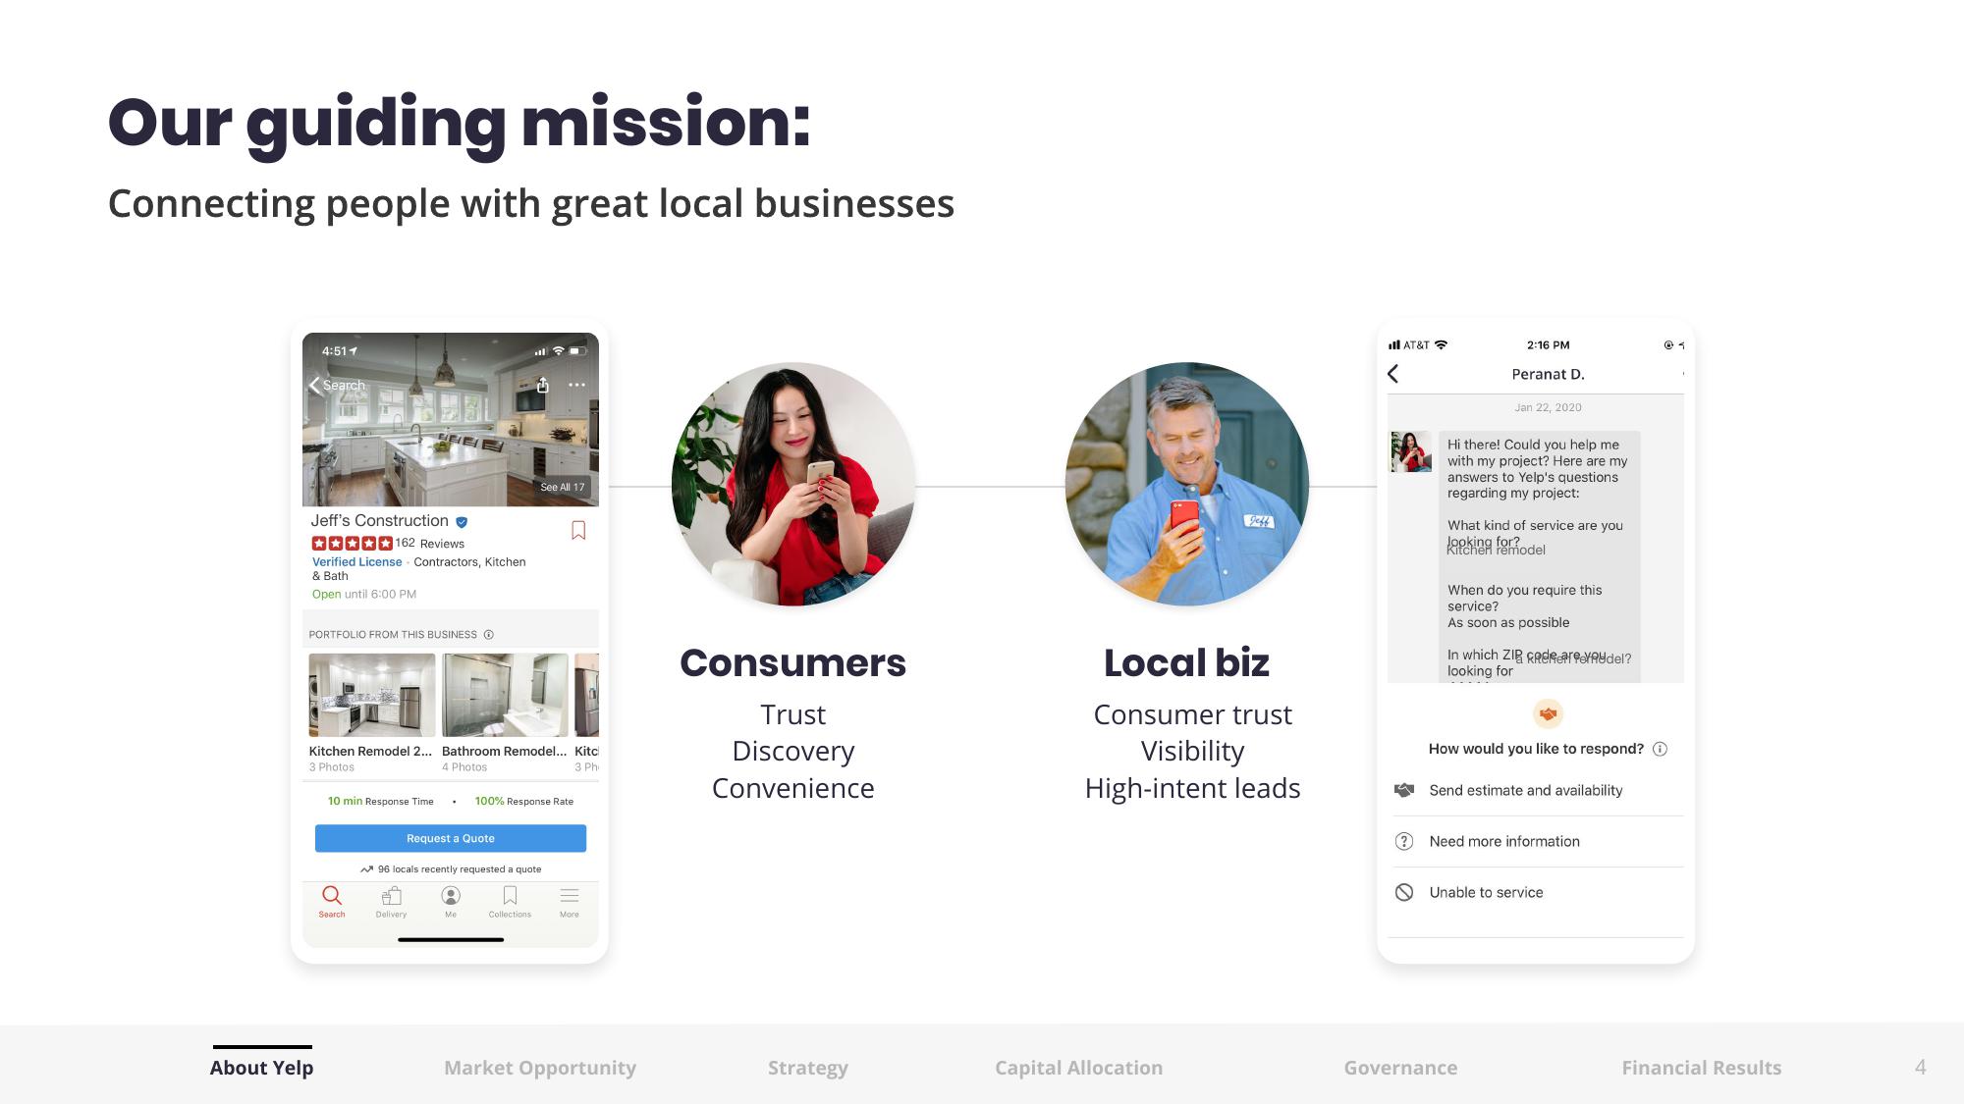Screen dimensions: 1964x1104
Task: Click the More icon in bottom navigation
Action: pos(570,903)
